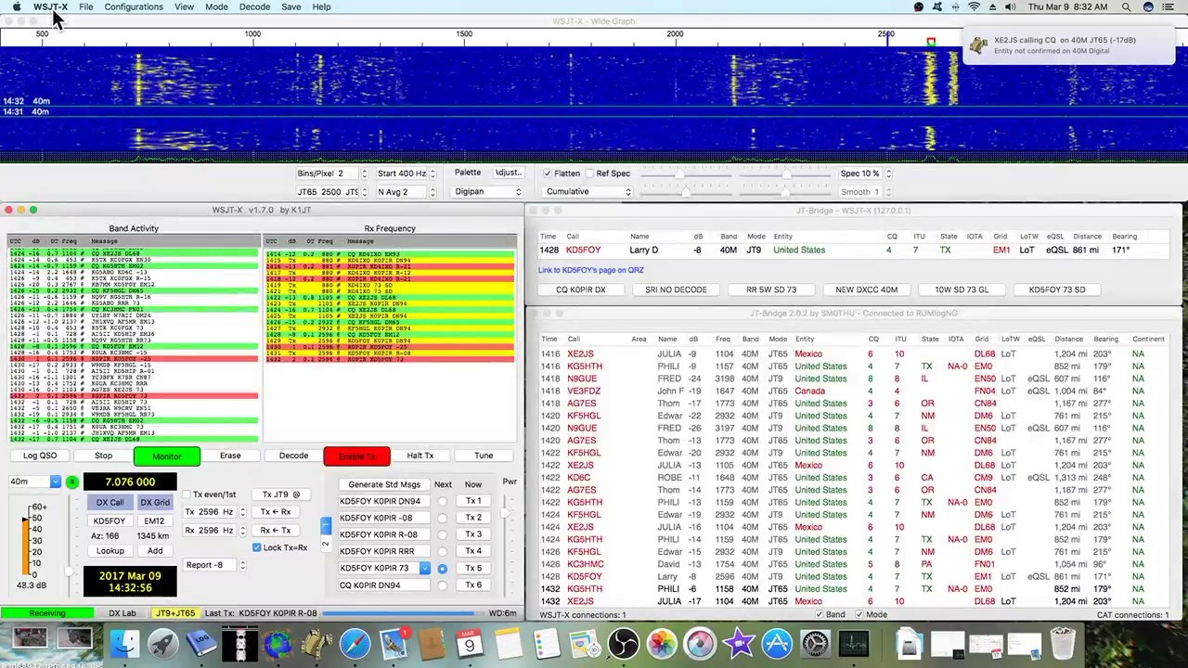The height and width of the screenshot is (668, 1188).
Task: Open Activity Monitor icon in dock
Action: pos(854,643)
